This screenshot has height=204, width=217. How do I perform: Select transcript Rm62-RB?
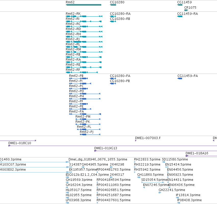[x=84, y=57]
